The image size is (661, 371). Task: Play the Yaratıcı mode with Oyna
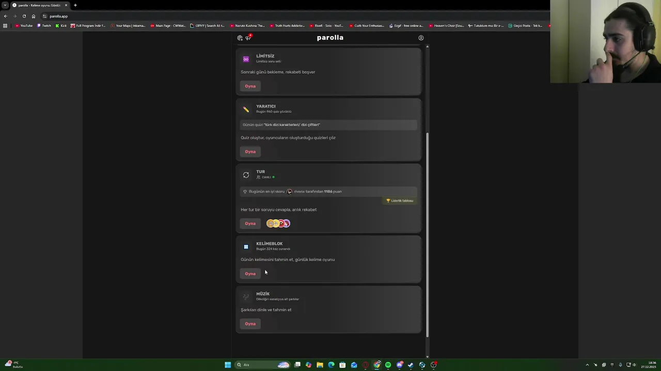pyautogui.click(x=250, y=151)
